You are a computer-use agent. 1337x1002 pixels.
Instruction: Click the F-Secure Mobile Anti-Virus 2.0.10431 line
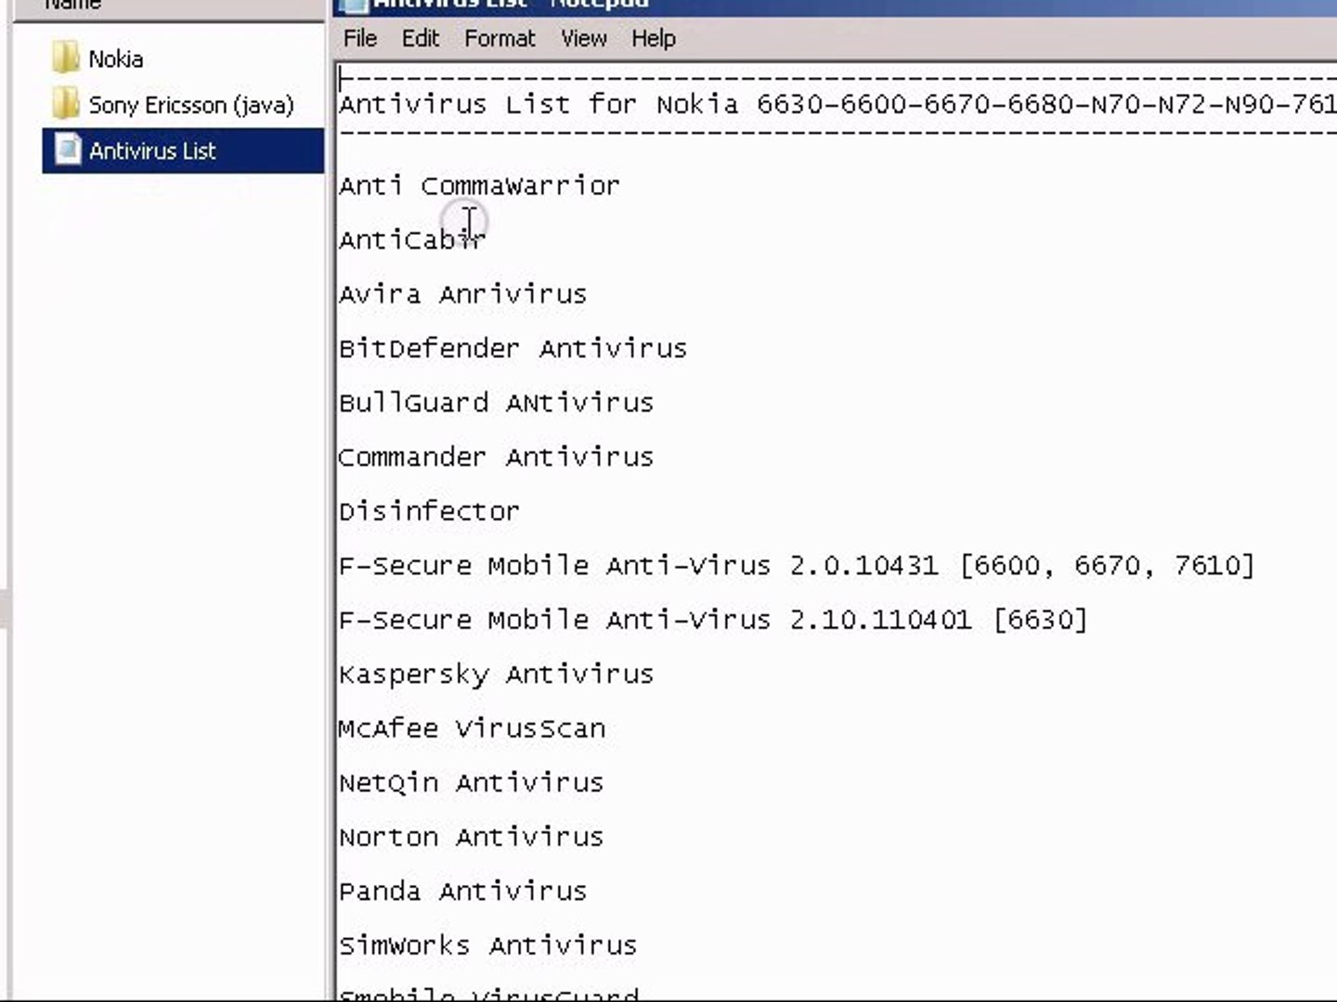797,565
